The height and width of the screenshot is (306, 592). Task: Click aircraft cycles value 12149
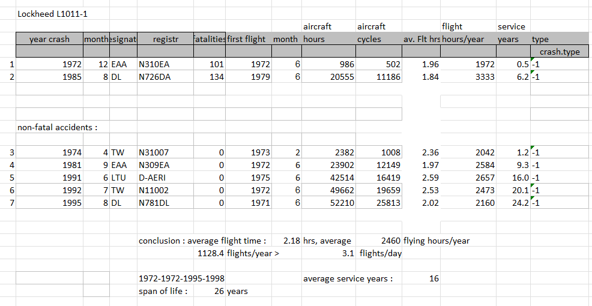pos(379,165)
